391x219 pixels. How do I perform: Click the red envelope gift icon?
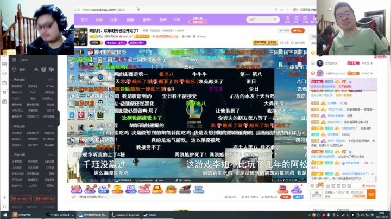[x=157, y=189]
